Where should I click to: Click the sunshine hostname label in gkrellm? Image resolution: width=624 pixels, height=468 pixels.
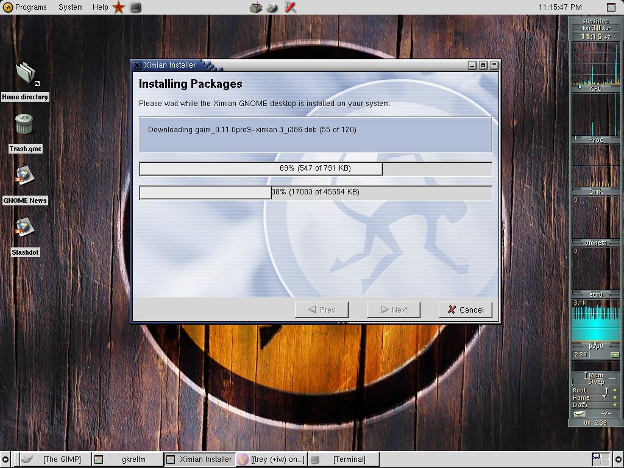tap(596, 21)
